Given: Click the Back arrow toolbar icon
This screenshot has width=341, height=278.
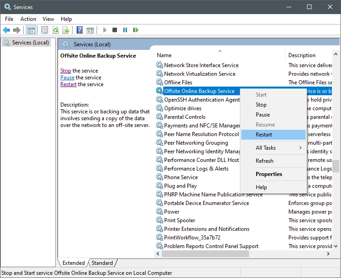Looking at the screenshot, I should pos(6,30).
